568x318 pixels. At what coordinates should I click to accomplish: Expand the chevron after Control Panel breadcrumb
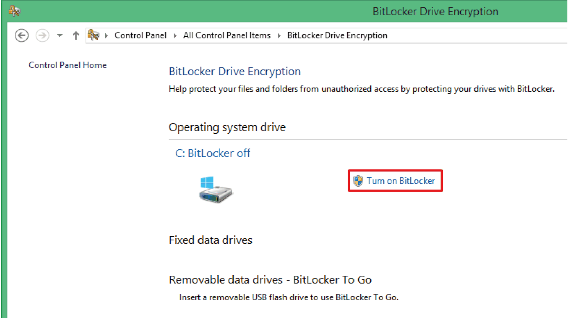pos(175,35)
